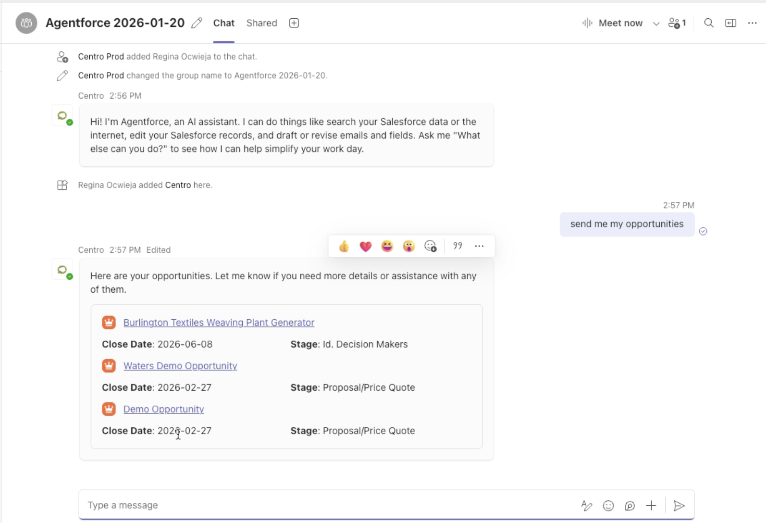Click the Centro bot avatar on opportunities message
766x523 pixels.
click(x=62, y=270)
